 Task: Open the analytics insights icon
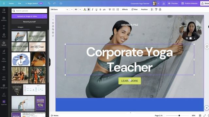pyautogui.click(x=164, y=4)
